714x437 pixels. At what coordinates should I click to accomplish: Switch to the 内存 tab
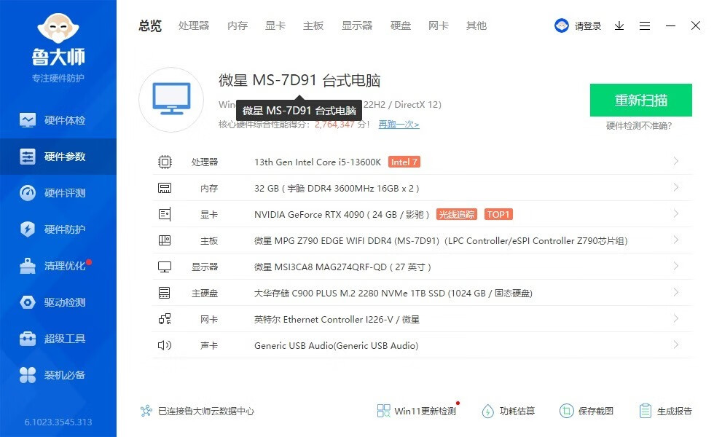(x=238, y=26)
